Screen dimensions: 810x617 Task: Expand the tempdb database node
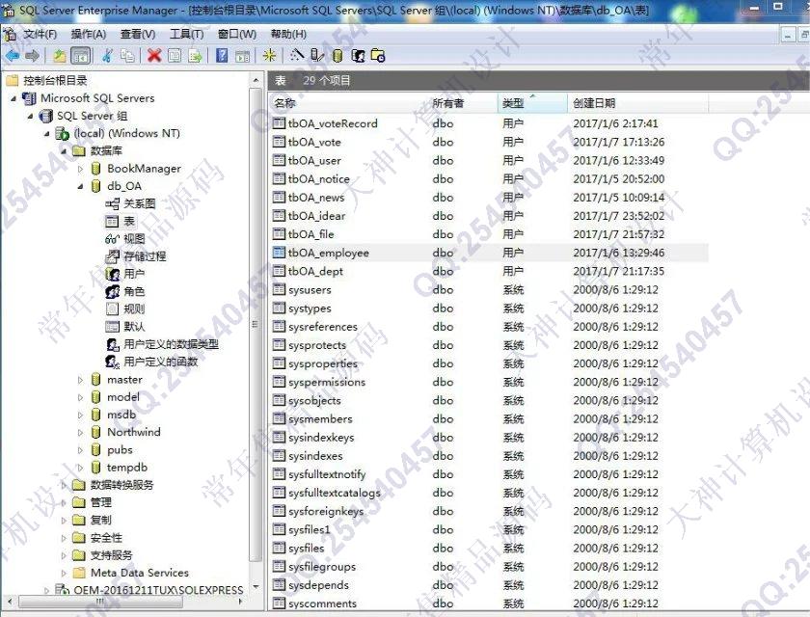tap(80, 468)
